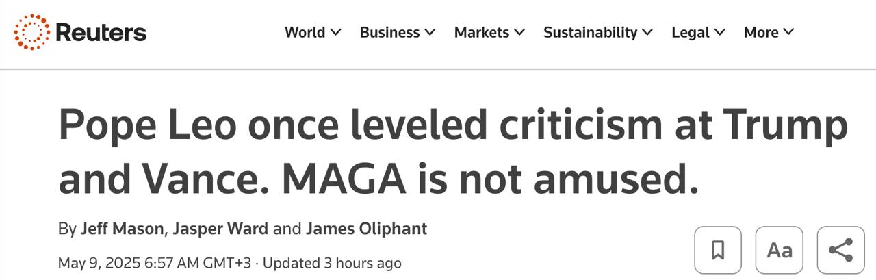Select the More navigation label

point(761,32)
